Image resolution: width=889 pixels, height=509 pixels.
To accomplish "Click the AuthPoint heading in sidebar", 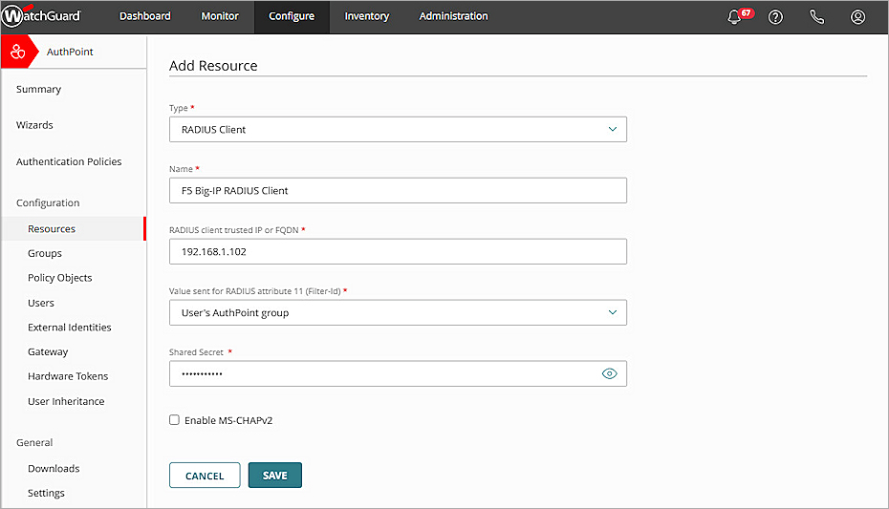I will [x=70, y=52].
